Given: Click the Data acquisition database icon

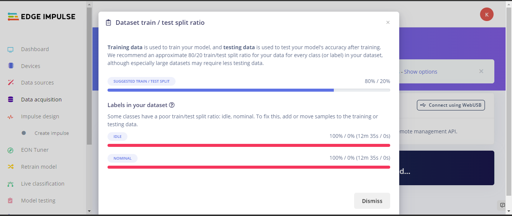Looking at the screenshot, I should point(11,100).
